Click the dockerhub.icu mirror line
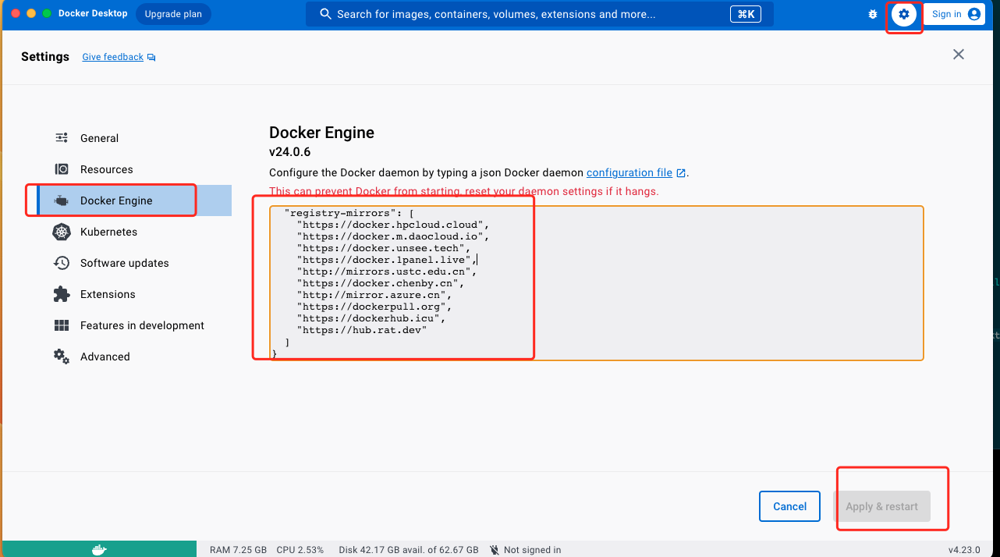Screen dimensions: 1000x557 point(371,318)
